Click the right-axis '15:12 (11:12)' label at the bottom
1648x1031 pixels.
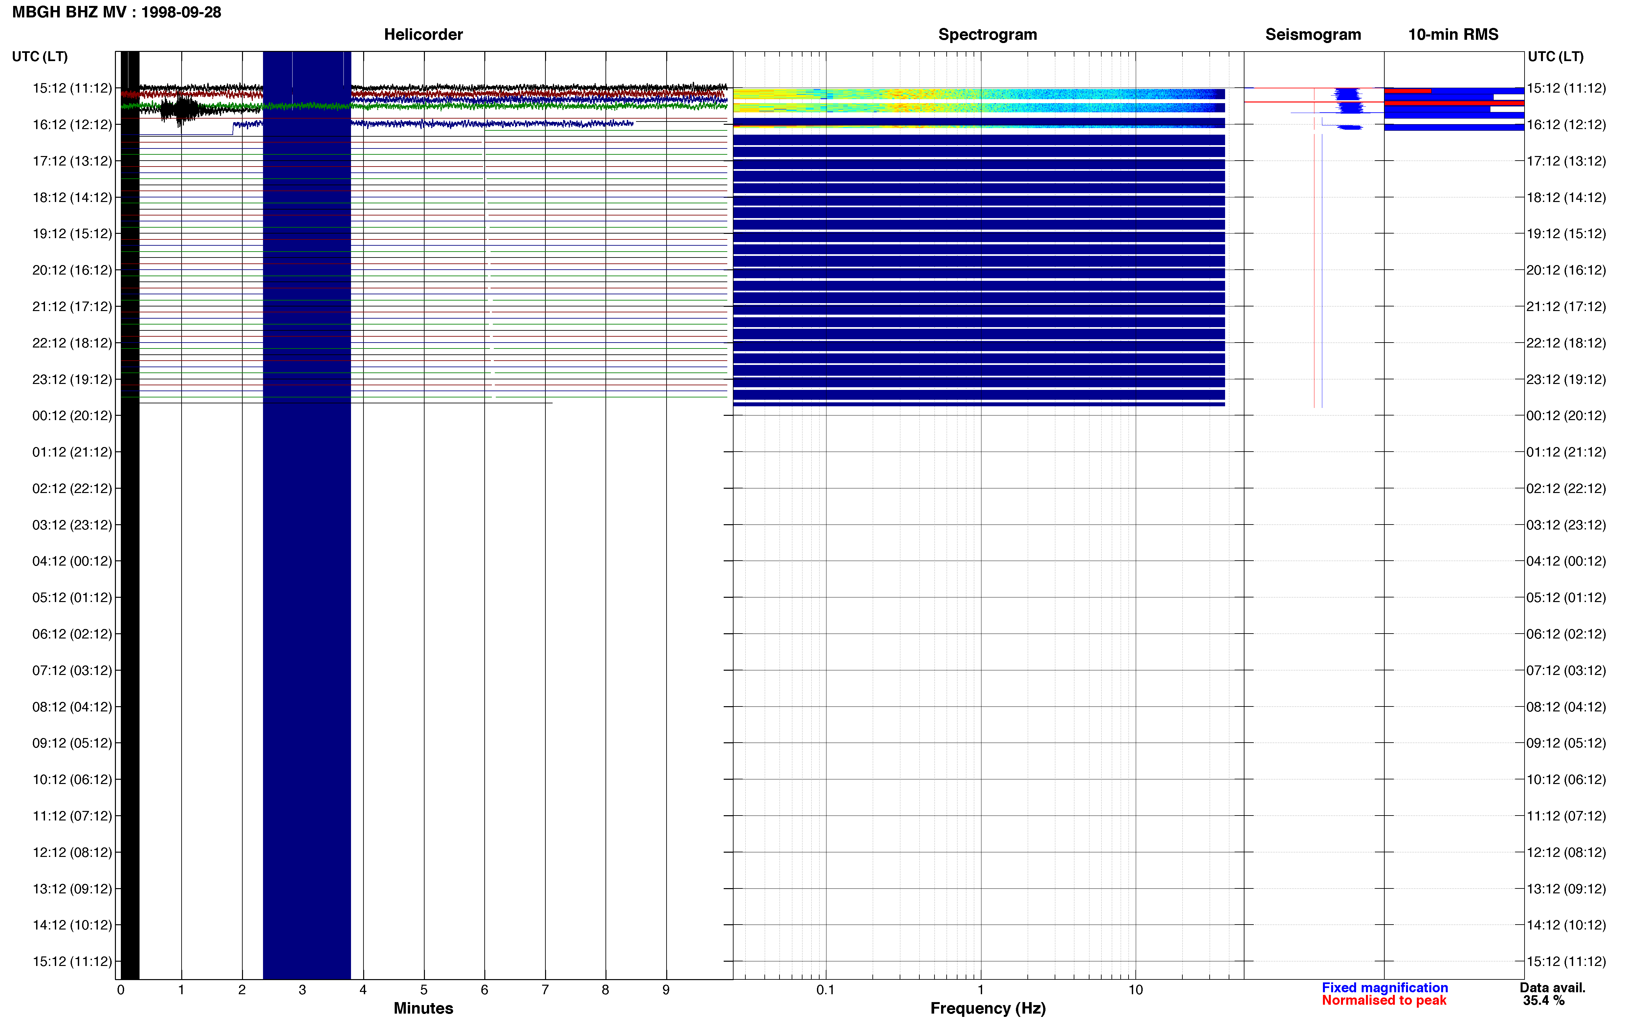click(1566, 961)
